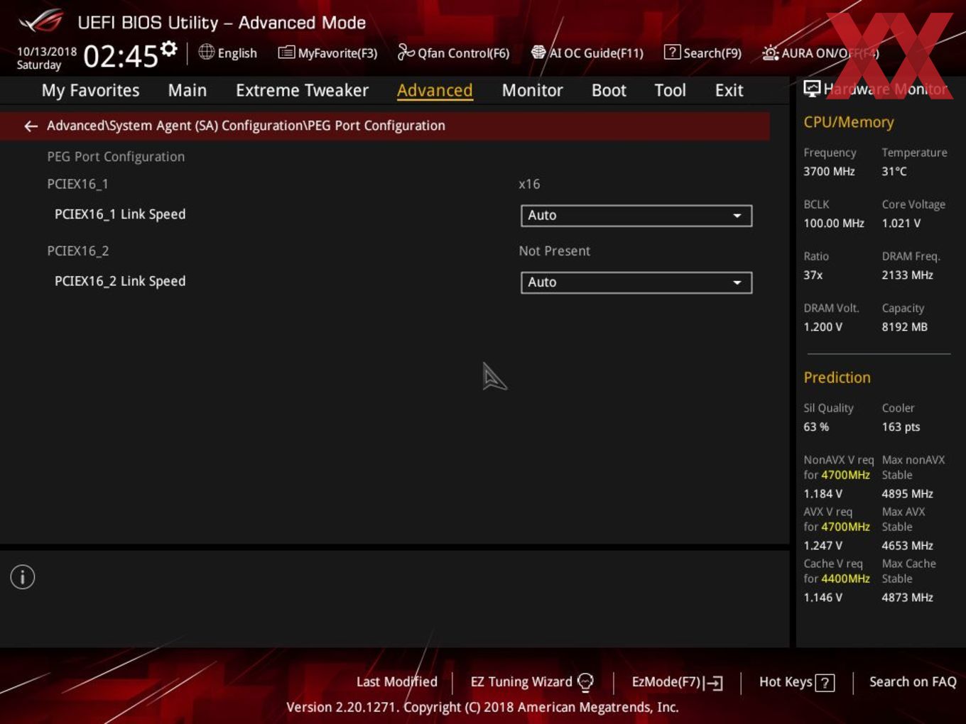Click the EzMode exit arrow icon

pyautogui.click(x=714, y=683)
